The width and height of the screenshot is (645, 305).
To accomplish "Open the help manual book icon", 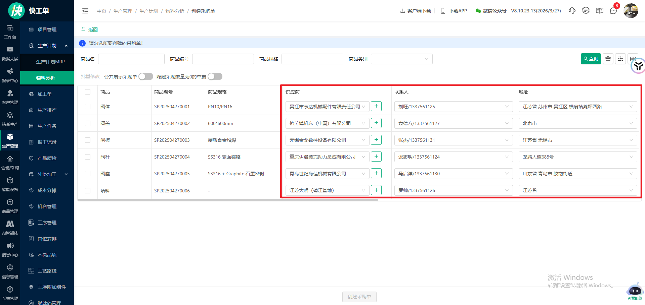I will pyautogui.click(x=600, y=11).
